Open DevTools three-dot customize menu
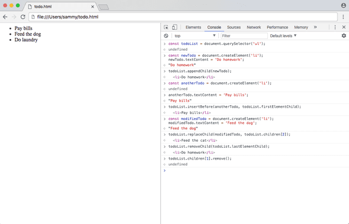 pos(335,27)
